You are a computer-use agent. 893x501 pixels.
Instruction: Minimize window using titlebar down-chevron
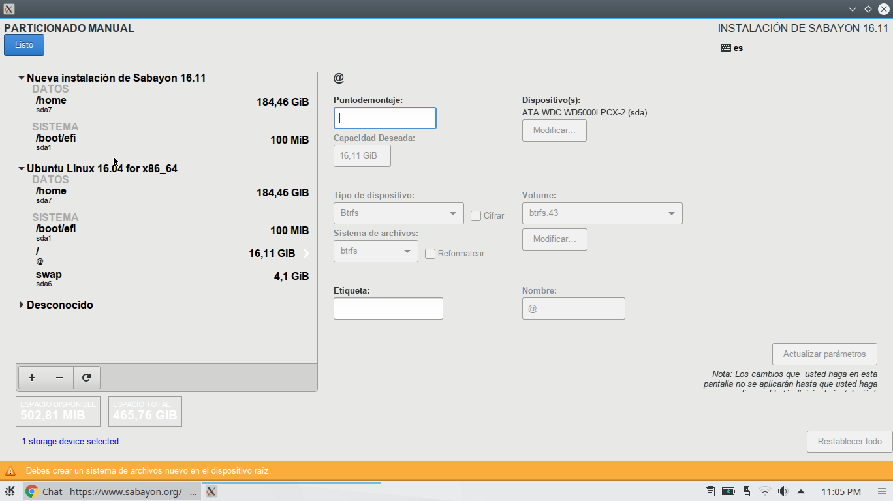853,9
